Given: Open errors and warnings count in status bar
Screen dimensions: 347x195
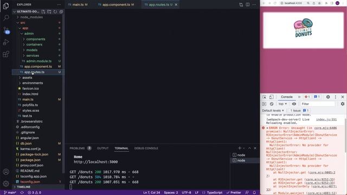Looking at the screenshot, I should pos(34,193).
